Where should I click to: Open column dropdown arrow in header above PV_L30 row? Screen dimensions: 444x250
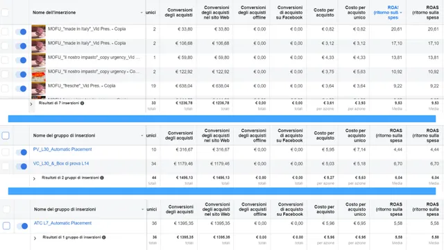[142, 135]
